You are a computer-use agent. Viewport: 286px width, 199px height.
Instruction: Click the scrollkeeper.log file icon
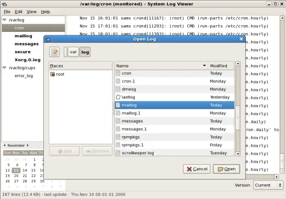tap(119, 153)
